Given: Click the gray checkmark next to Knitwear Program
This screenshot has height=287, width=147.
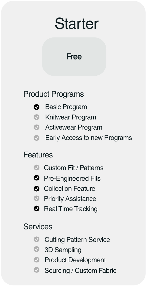Looking at the screenshot, I should tap(37, 117).
